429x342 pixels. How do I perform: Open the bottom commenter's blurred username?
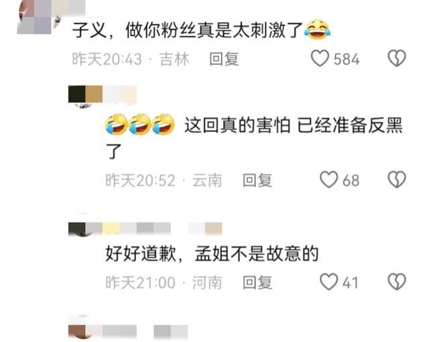click(x=128, y=331)
